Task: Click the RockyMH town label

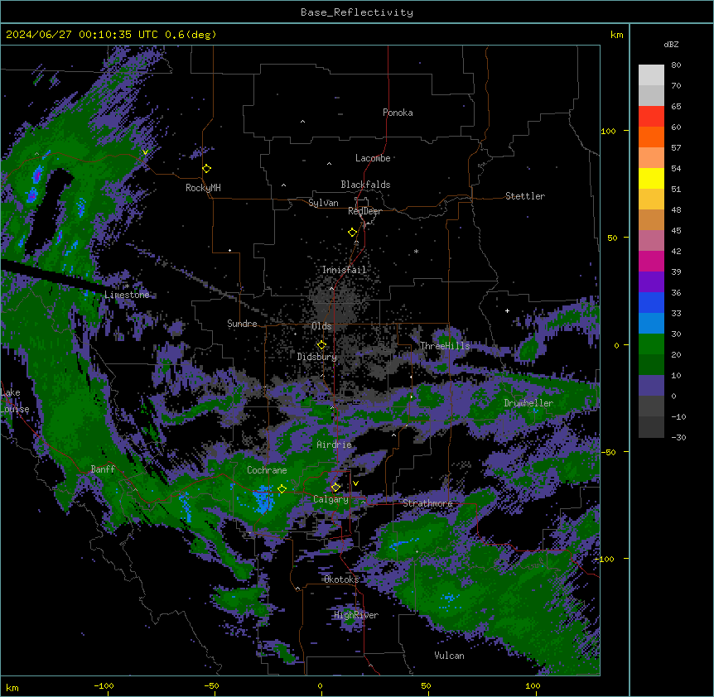Action: pos(203,188)
